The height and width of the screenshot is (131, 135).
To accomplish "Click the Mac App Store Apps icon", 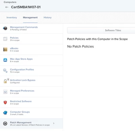I will (5, 60).
